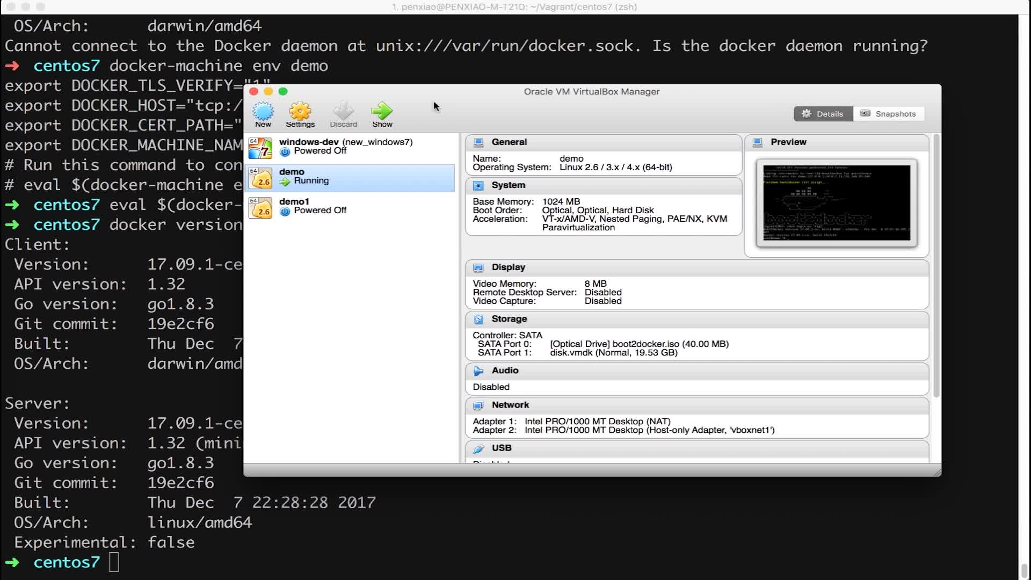Screen dimensions: 1031x580
Task: Click 'disk.vmdk (Normal, 19.53 GB)' value
Action: (x=614, y=352)
